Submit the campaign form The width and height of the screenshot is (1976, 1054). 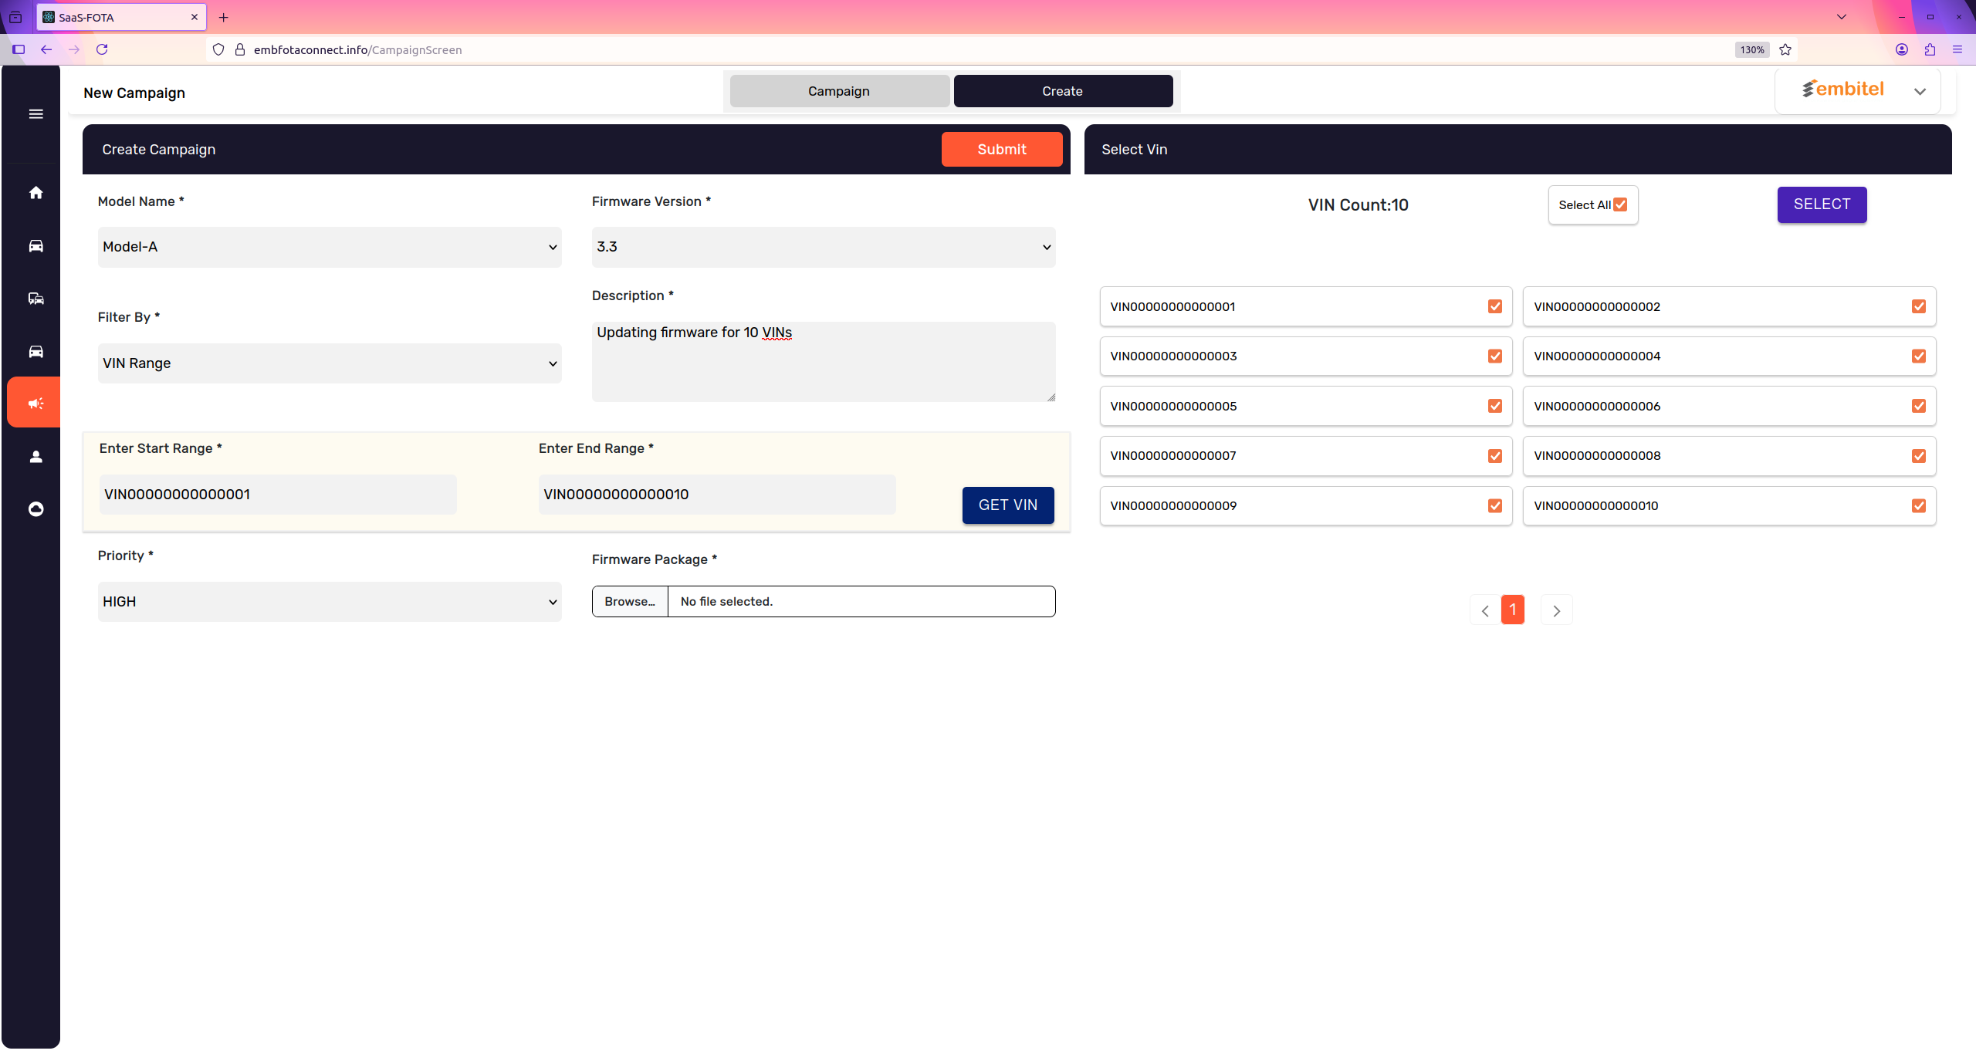[x=1001, y=149]
